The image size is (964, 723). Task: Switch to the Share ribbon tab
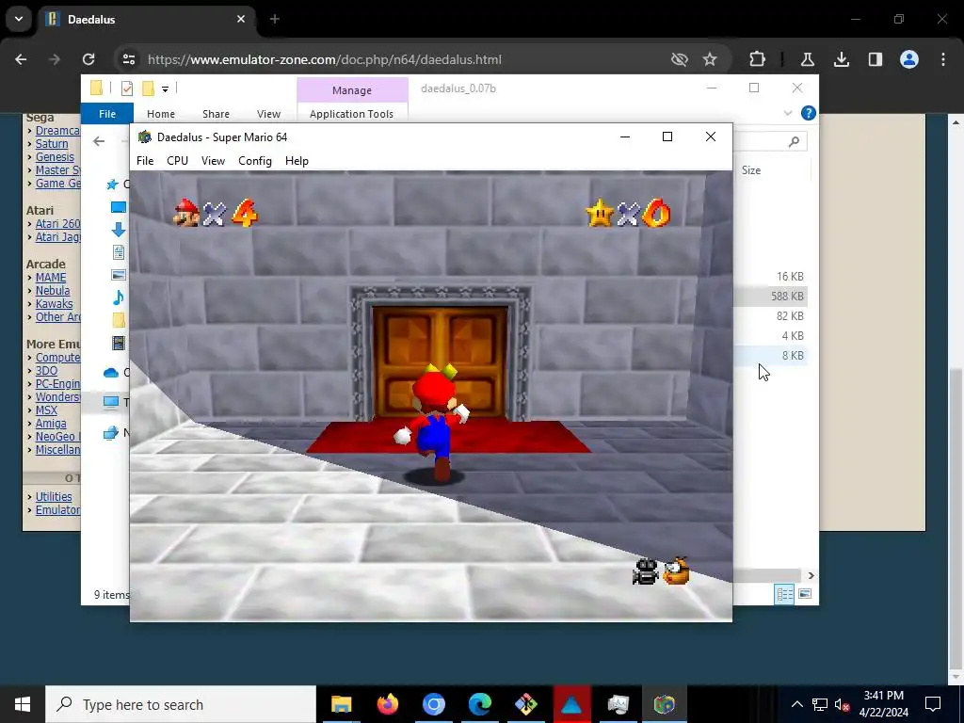(216, 114)
